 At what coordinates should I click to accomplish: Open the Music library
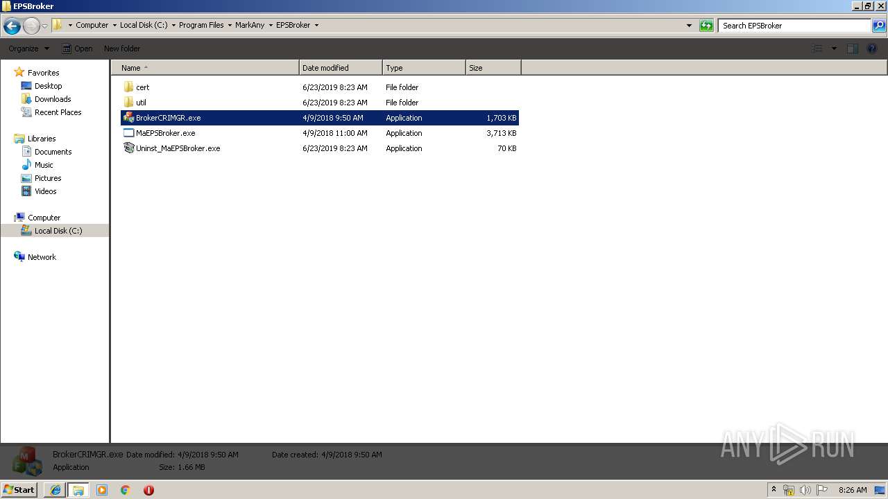point(44,165)
